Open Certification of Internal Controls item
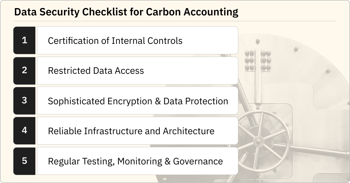 [x=138, y=40]
